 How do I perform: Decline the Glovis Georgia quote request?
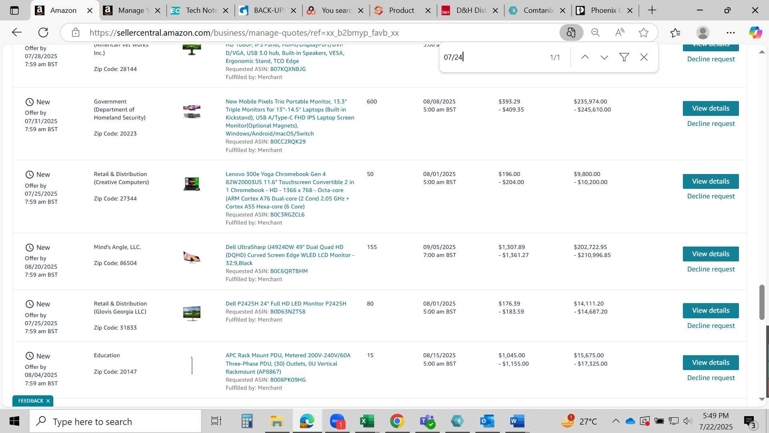coord(711,326)
